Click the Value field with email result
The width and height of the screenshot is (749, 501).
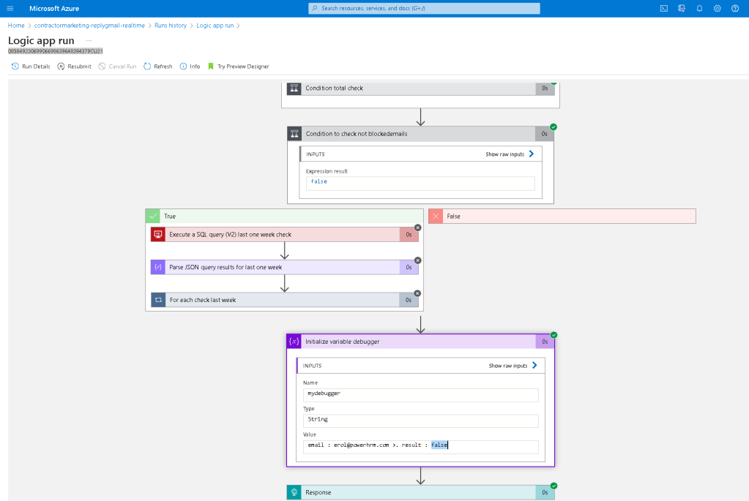tap(420, 447)
